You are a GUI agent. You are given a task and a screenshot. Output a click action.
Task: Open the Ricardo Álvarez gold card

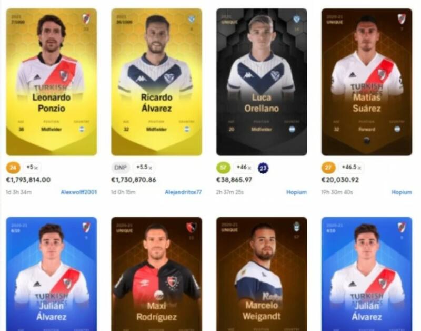pyautogui.click(x=156, y=82)
